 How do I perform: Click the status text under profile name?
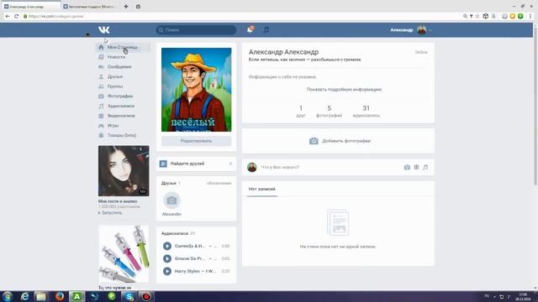(304, 60)
